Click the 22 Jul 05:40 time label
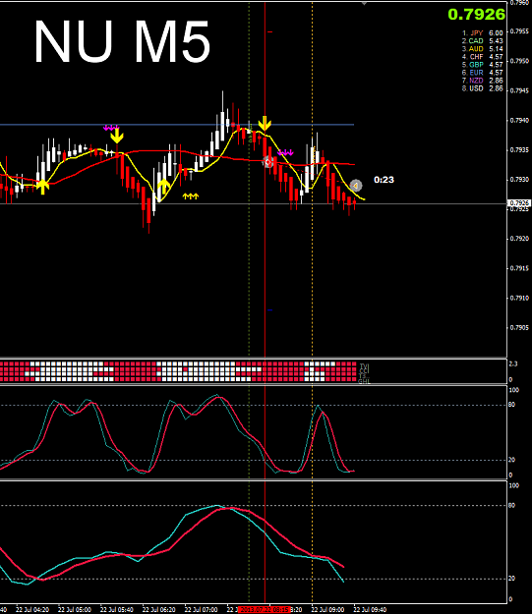The width and height of the screenshot is (532, 614). click(117, 610)
